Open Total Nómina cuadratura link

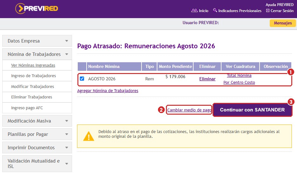(x=239, y=76)
